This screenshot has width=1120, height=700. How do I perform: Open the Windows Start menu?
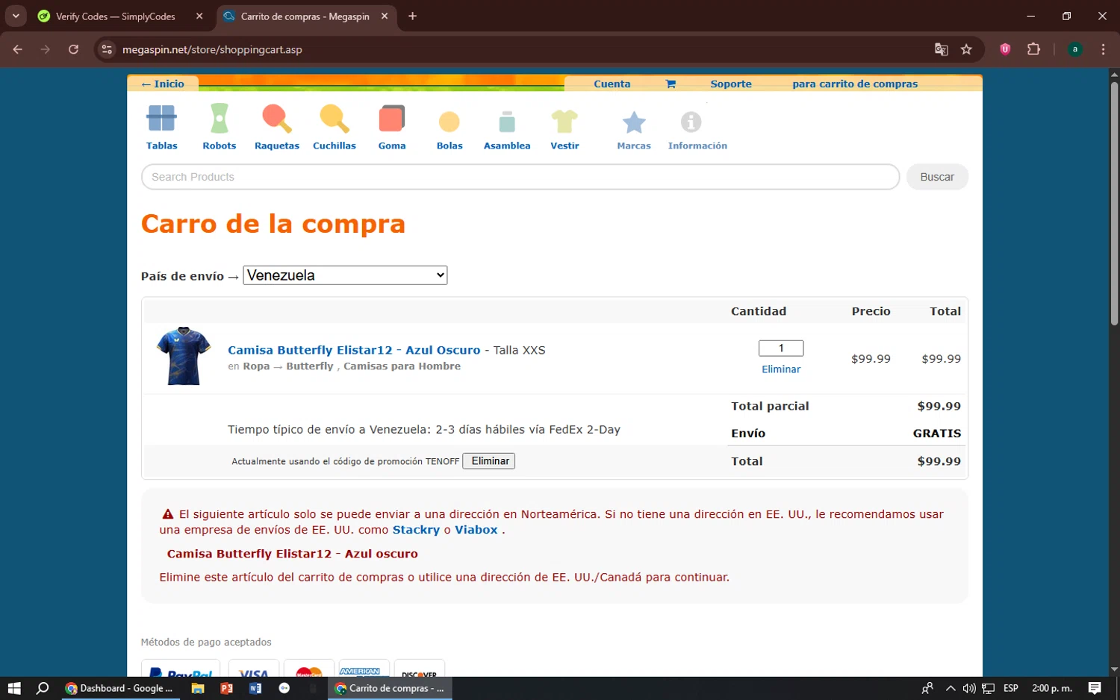[x=14, y=688]
